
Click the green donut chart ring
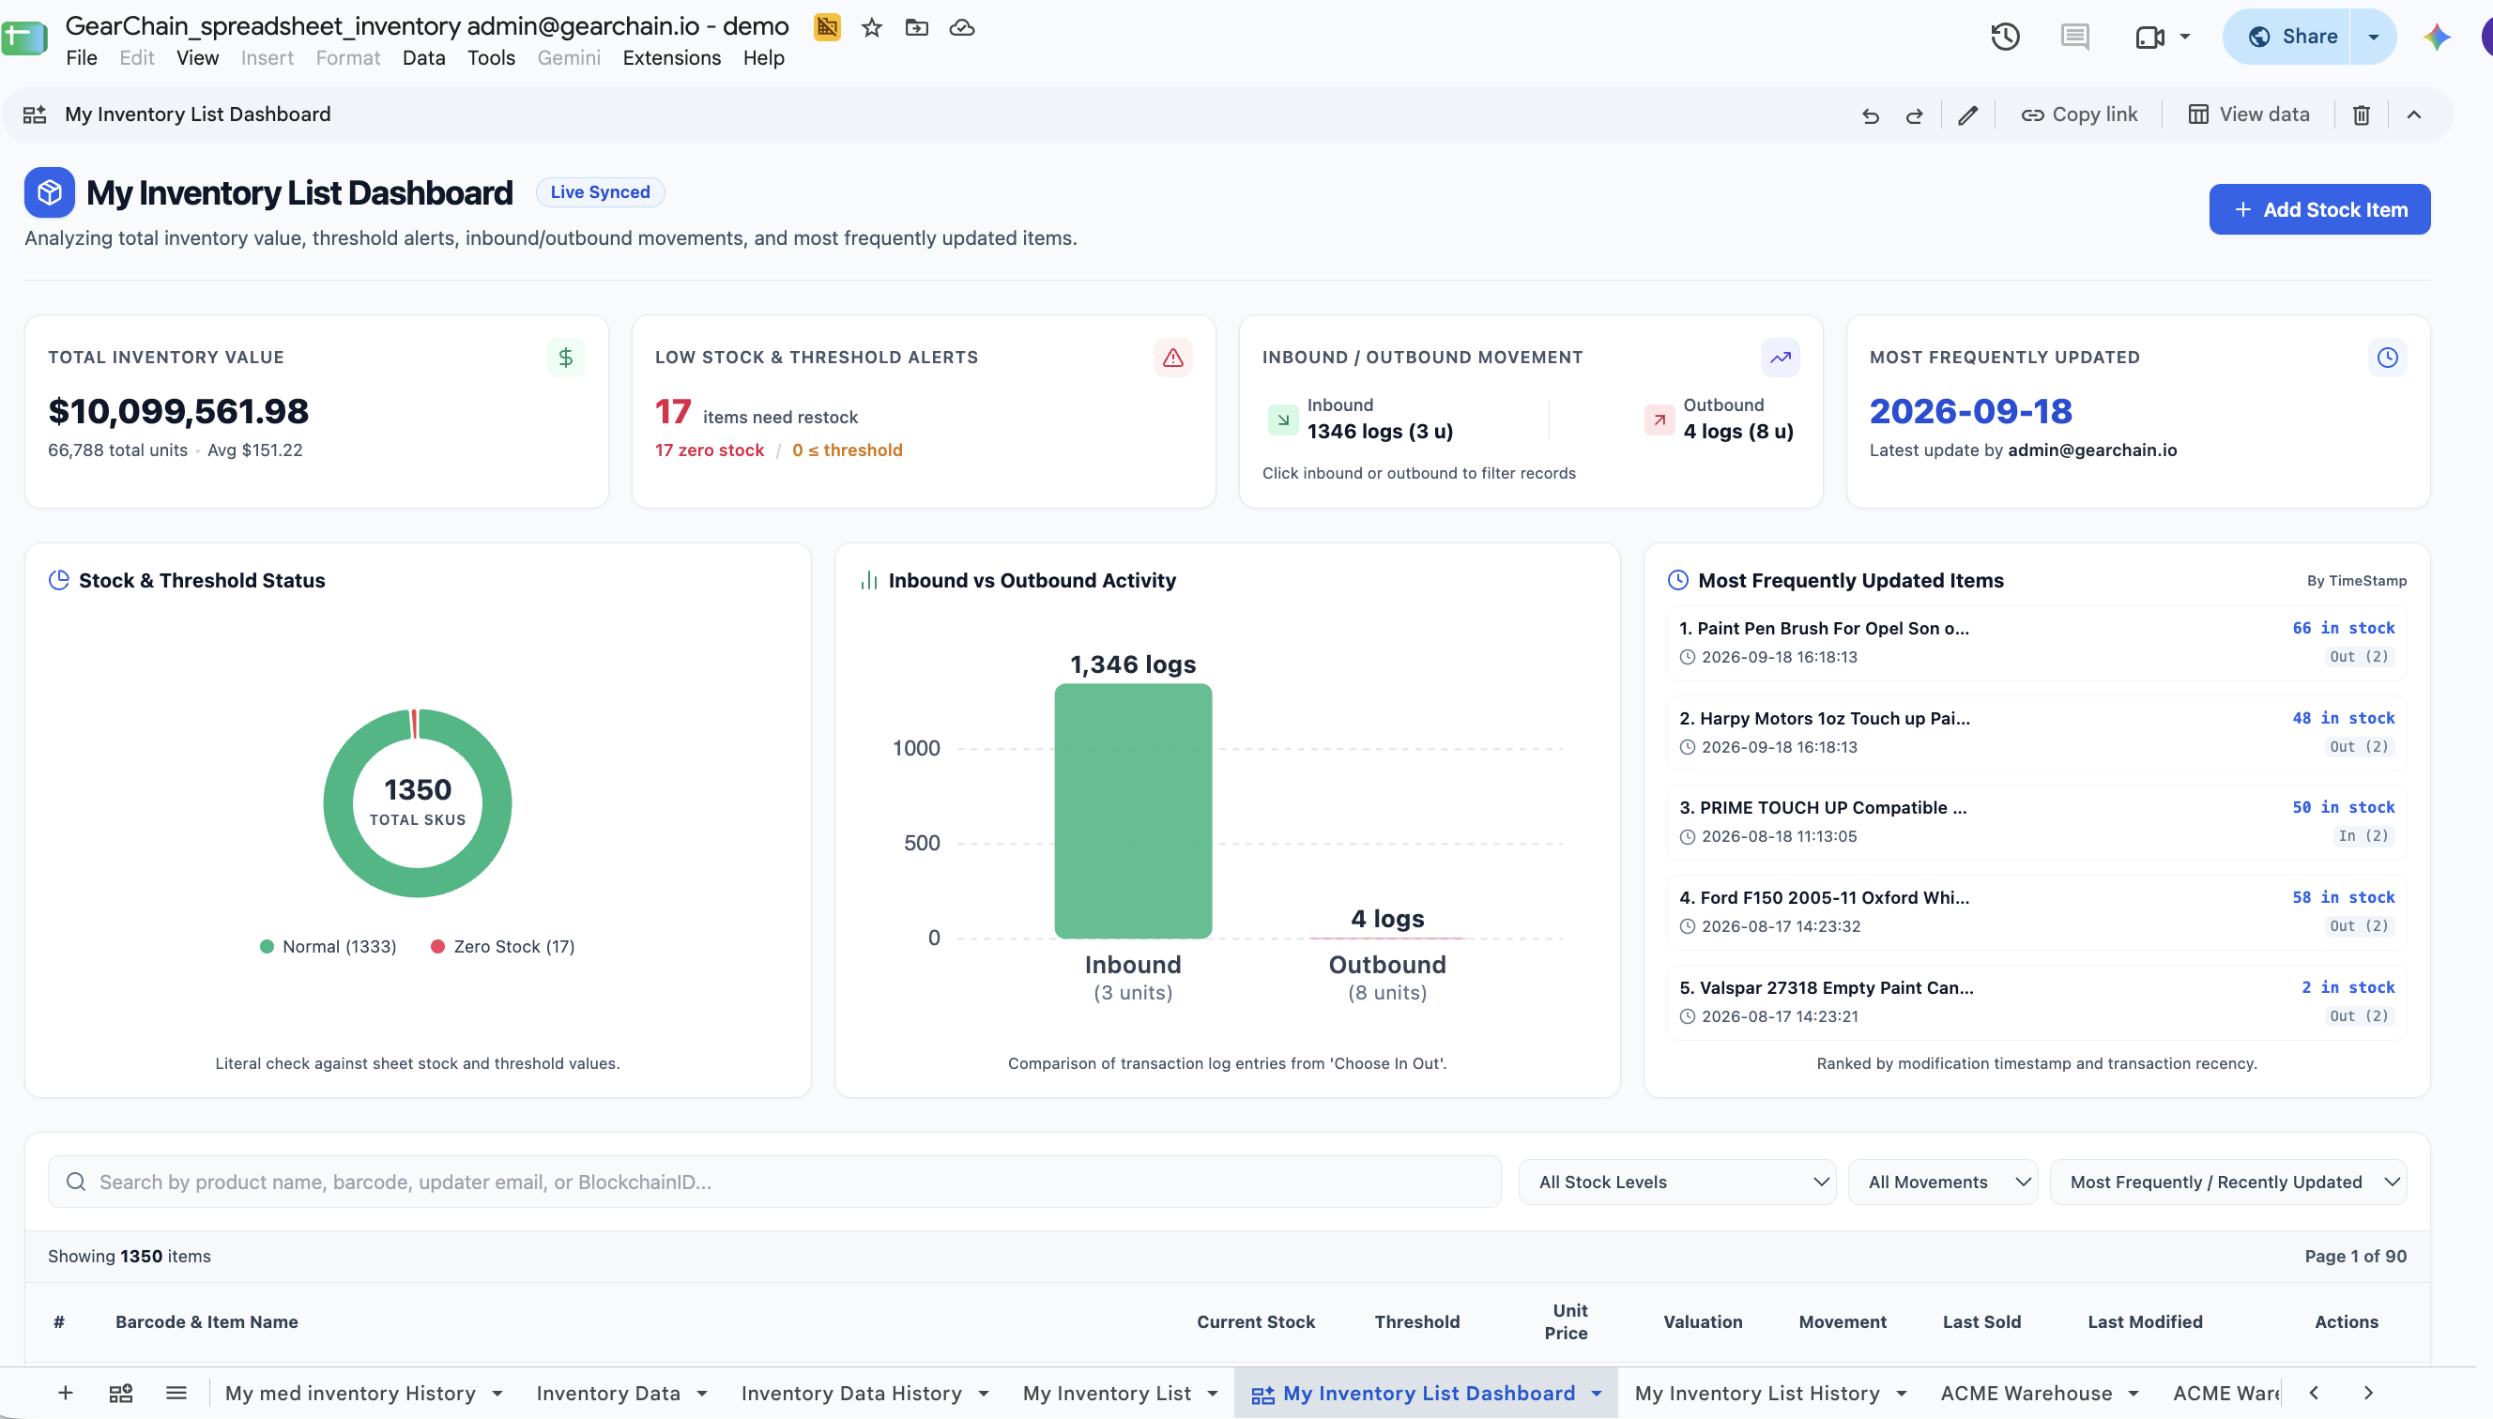338,803
